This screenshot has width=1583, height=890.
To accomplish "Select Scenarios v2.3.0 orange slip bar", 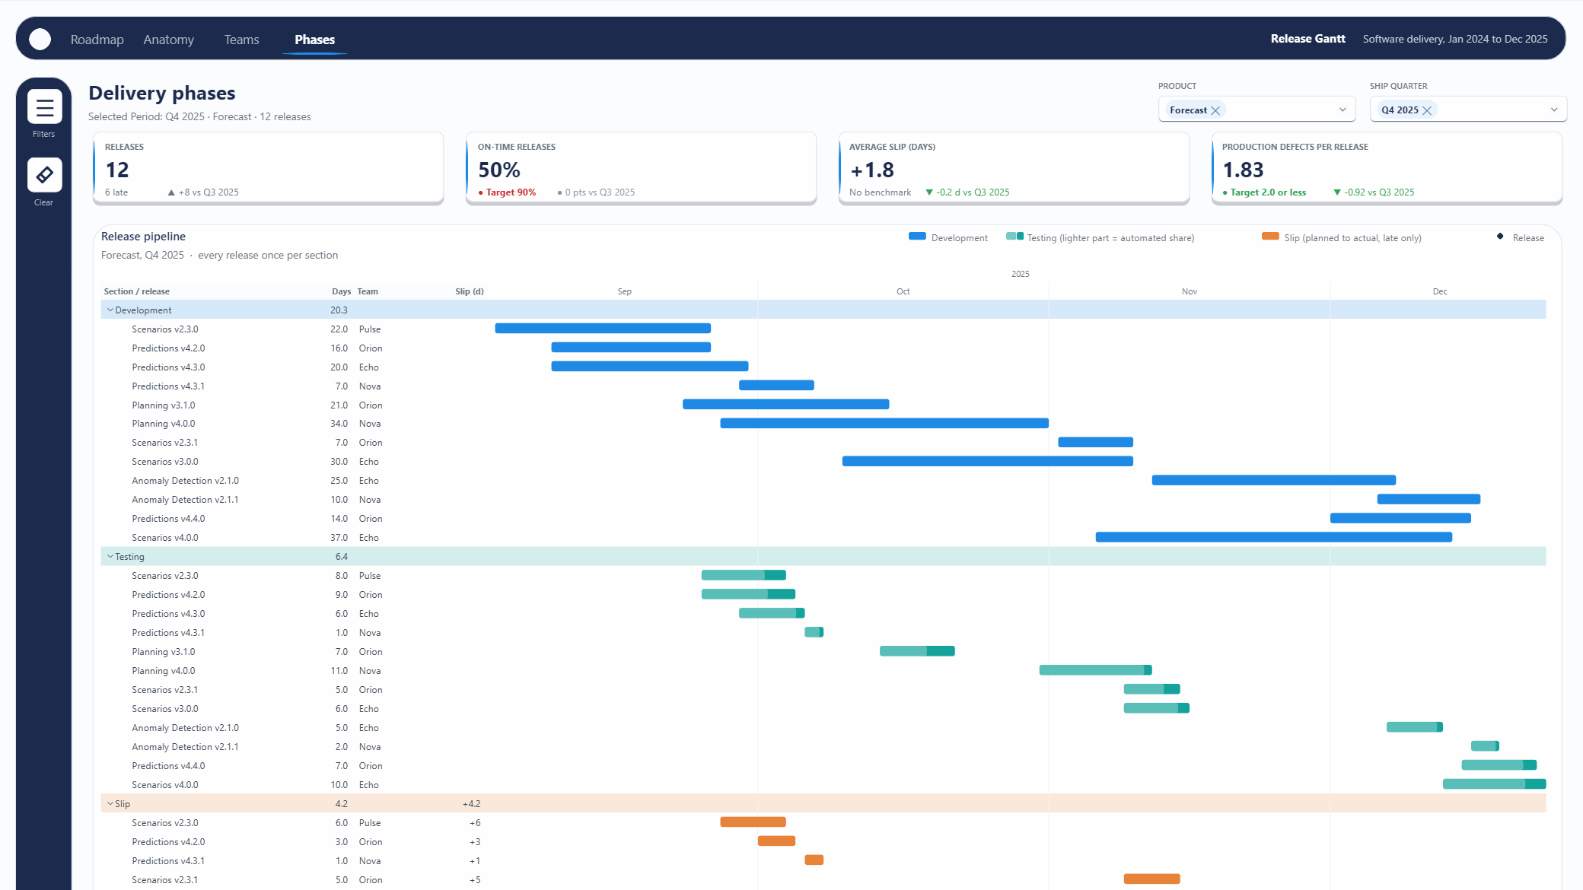I will tap(753, 822).
